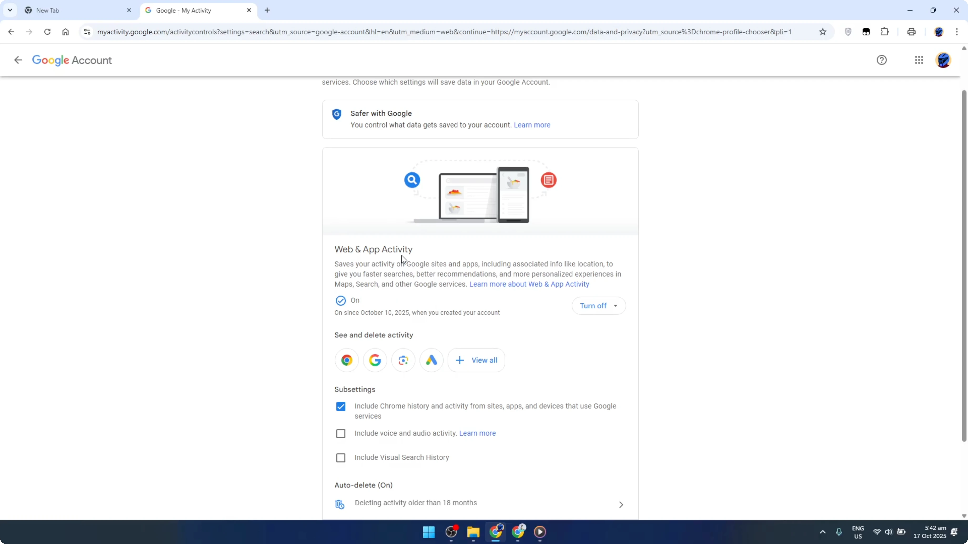Open browser extensions puzzle icon

pos(885,32)
